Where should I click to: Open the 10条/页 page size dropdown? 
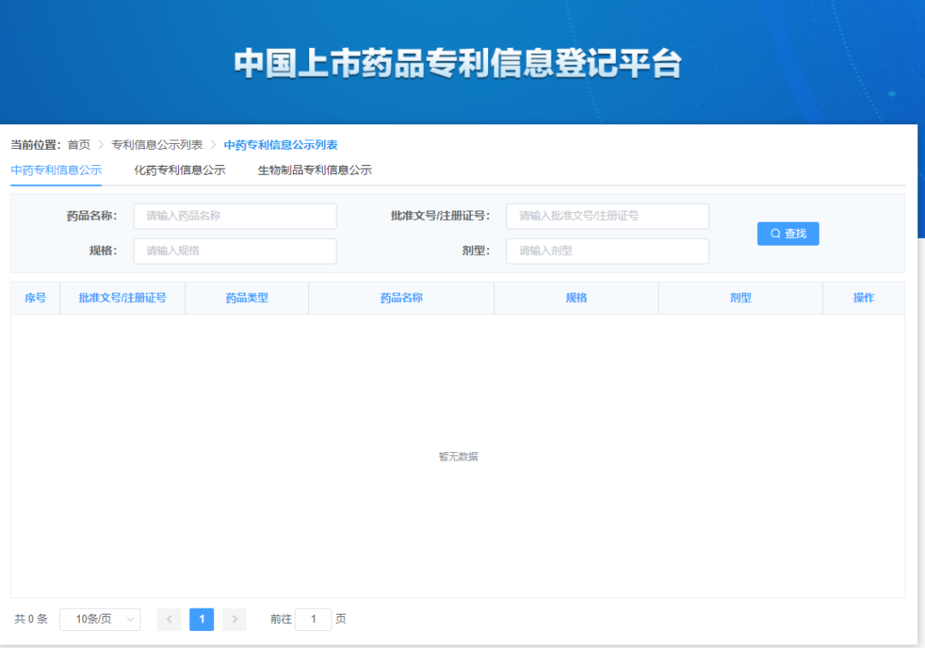tap(99, 620)
